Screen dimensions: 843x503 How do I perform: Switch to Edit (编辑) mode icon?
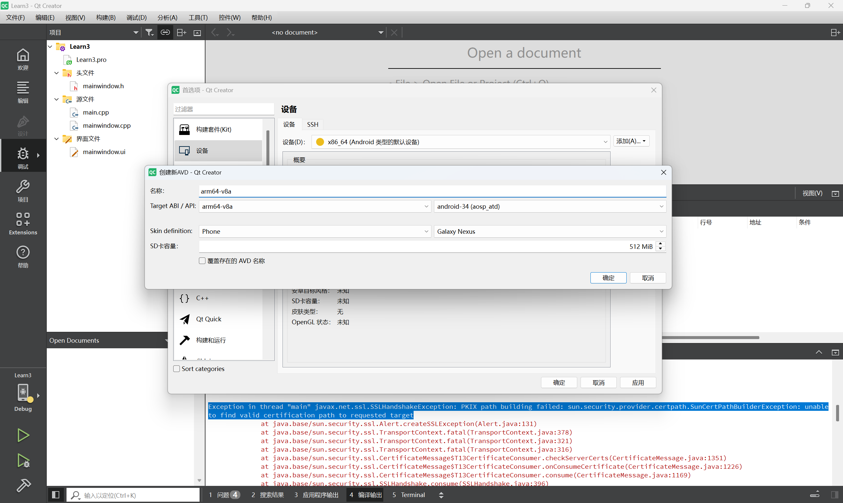point(23,92)
